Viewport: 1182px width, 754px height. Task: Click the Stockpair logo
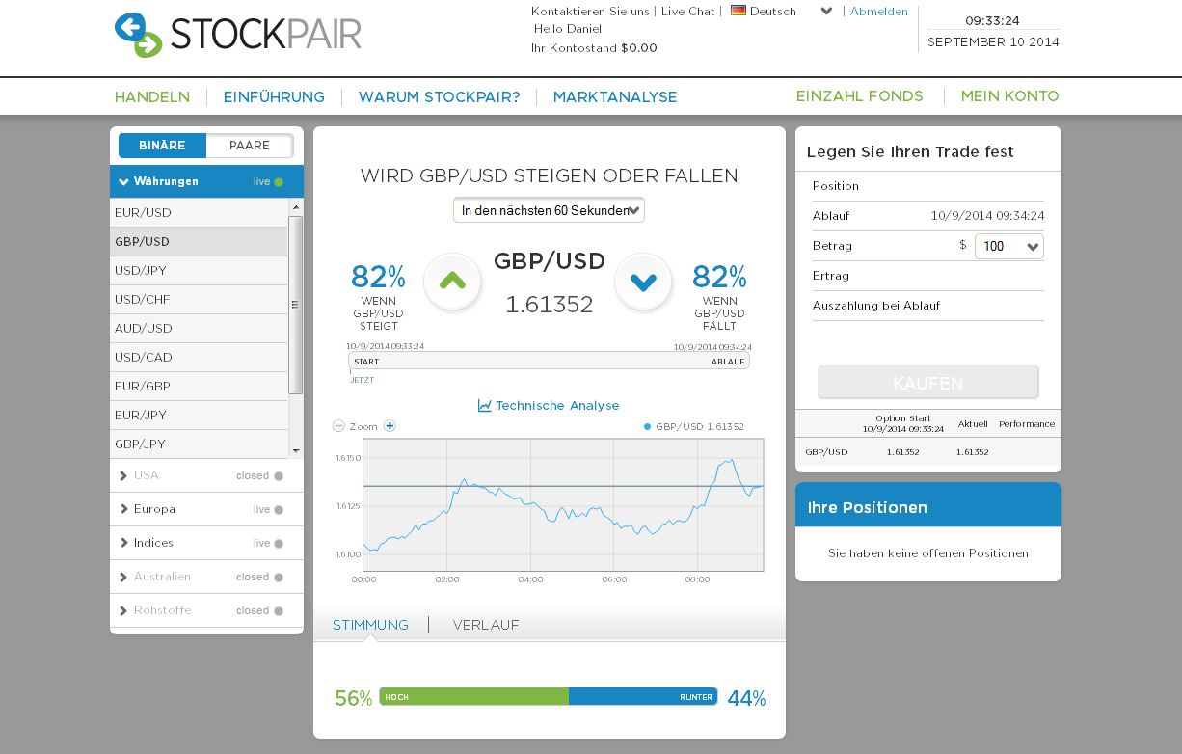click(x=237, y=35)
